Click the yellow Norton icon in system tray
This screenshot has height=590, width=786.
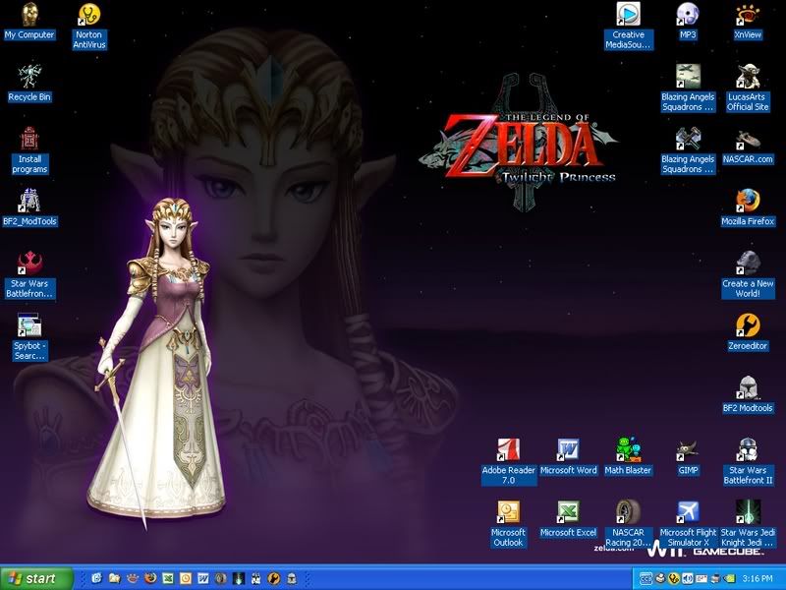click(674, 578)
